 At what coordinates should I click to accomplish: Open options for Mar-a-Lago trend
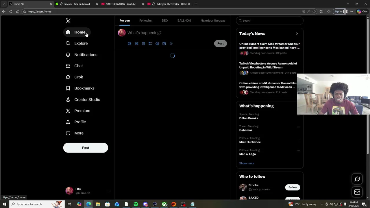[x=298, y=151]
